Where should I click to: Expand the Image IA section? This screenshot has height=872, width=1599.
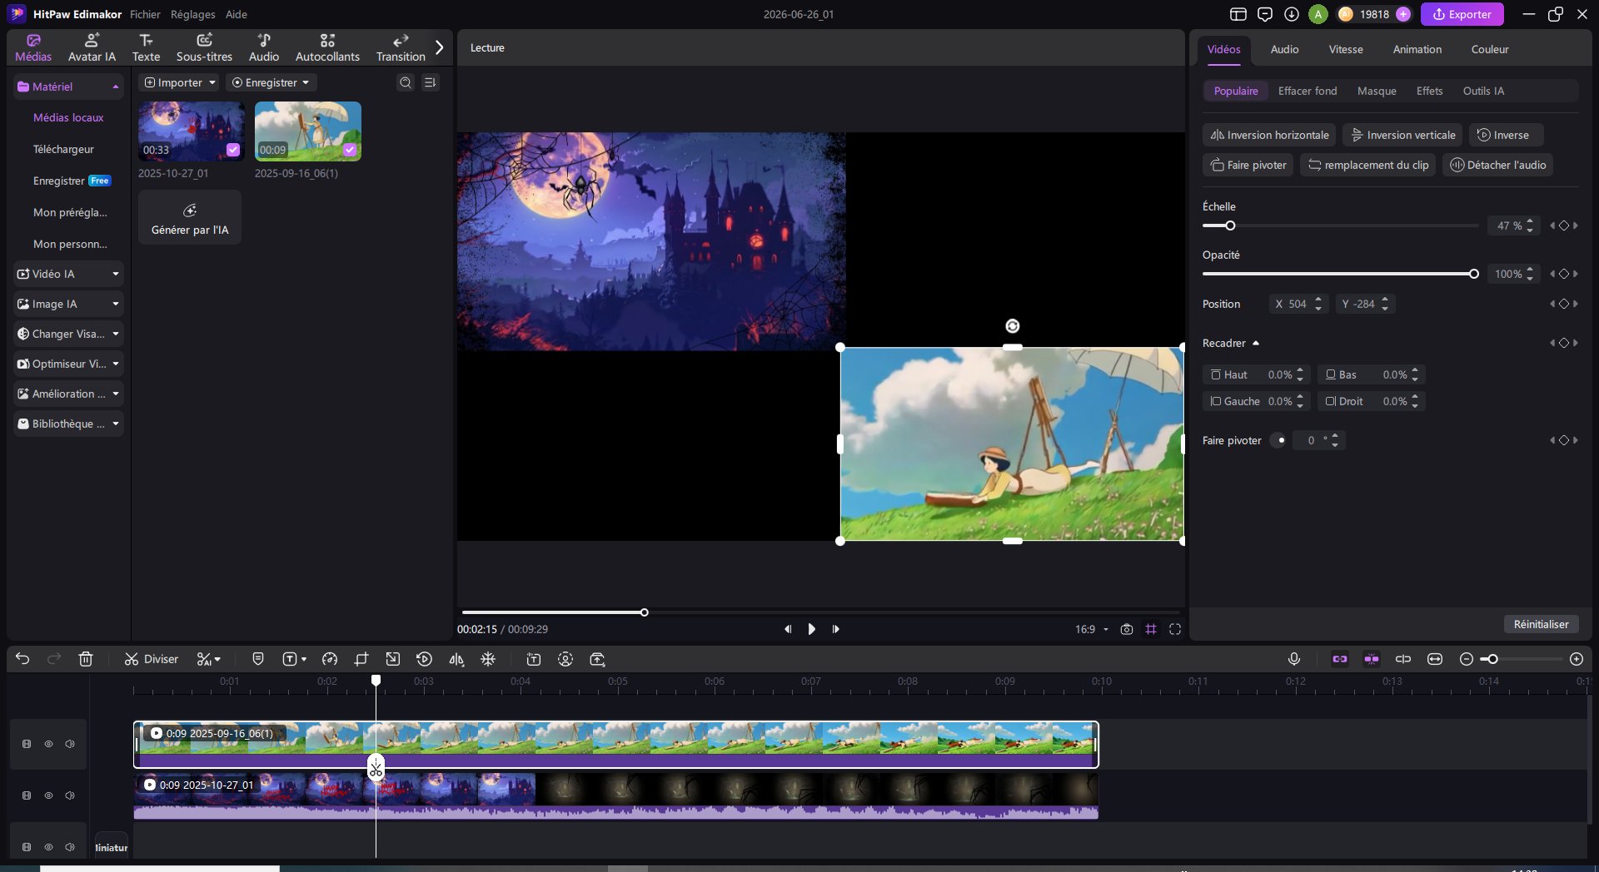coord(68,304)
